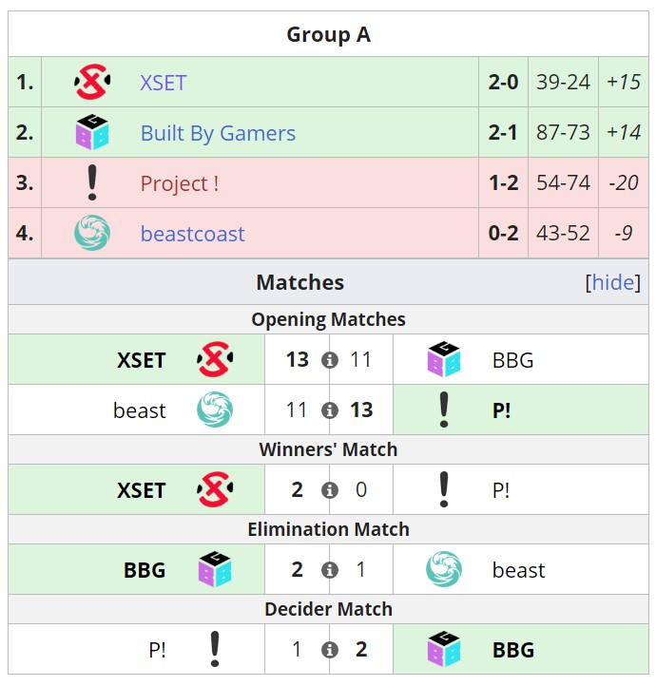Open the Built By Gamers team link
Viewport: 656px width, 686px height.
218,133
